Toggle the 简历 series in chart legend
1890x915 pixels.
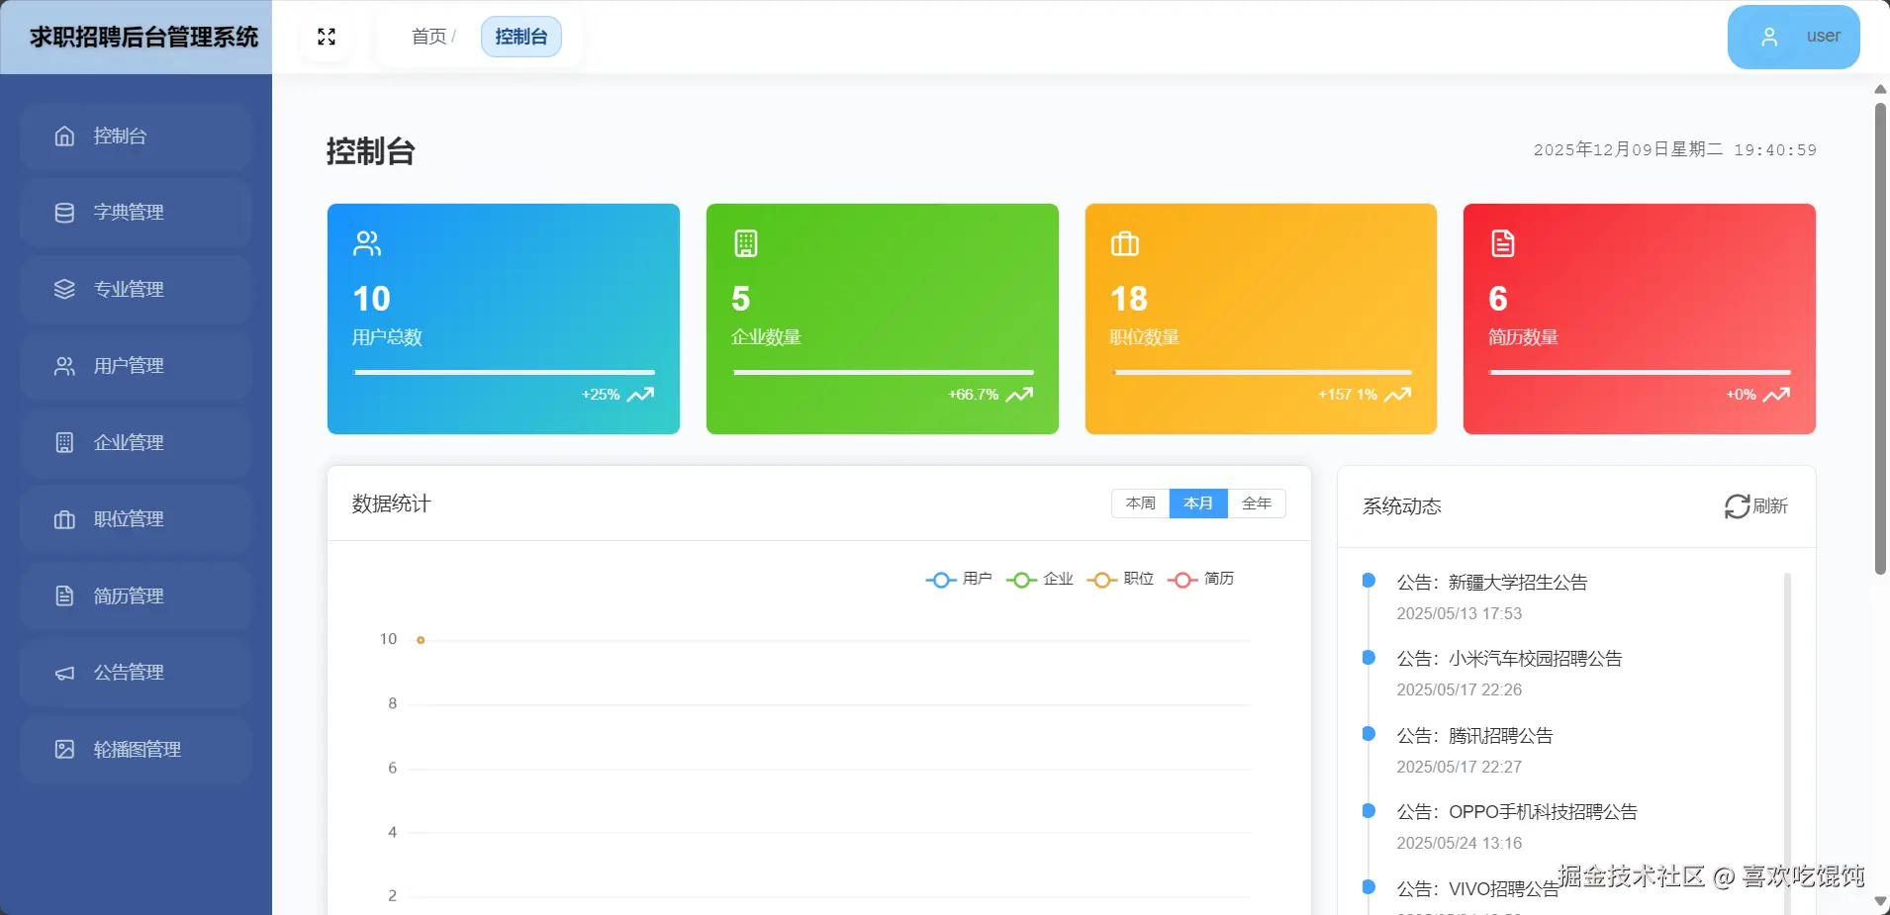coord(1200,579)
